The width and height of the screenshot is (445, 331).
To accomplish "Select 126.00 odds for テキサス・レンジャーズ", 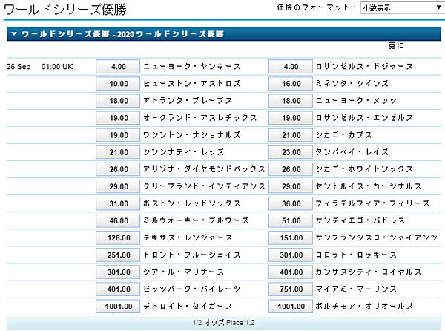I will [118, 238].
